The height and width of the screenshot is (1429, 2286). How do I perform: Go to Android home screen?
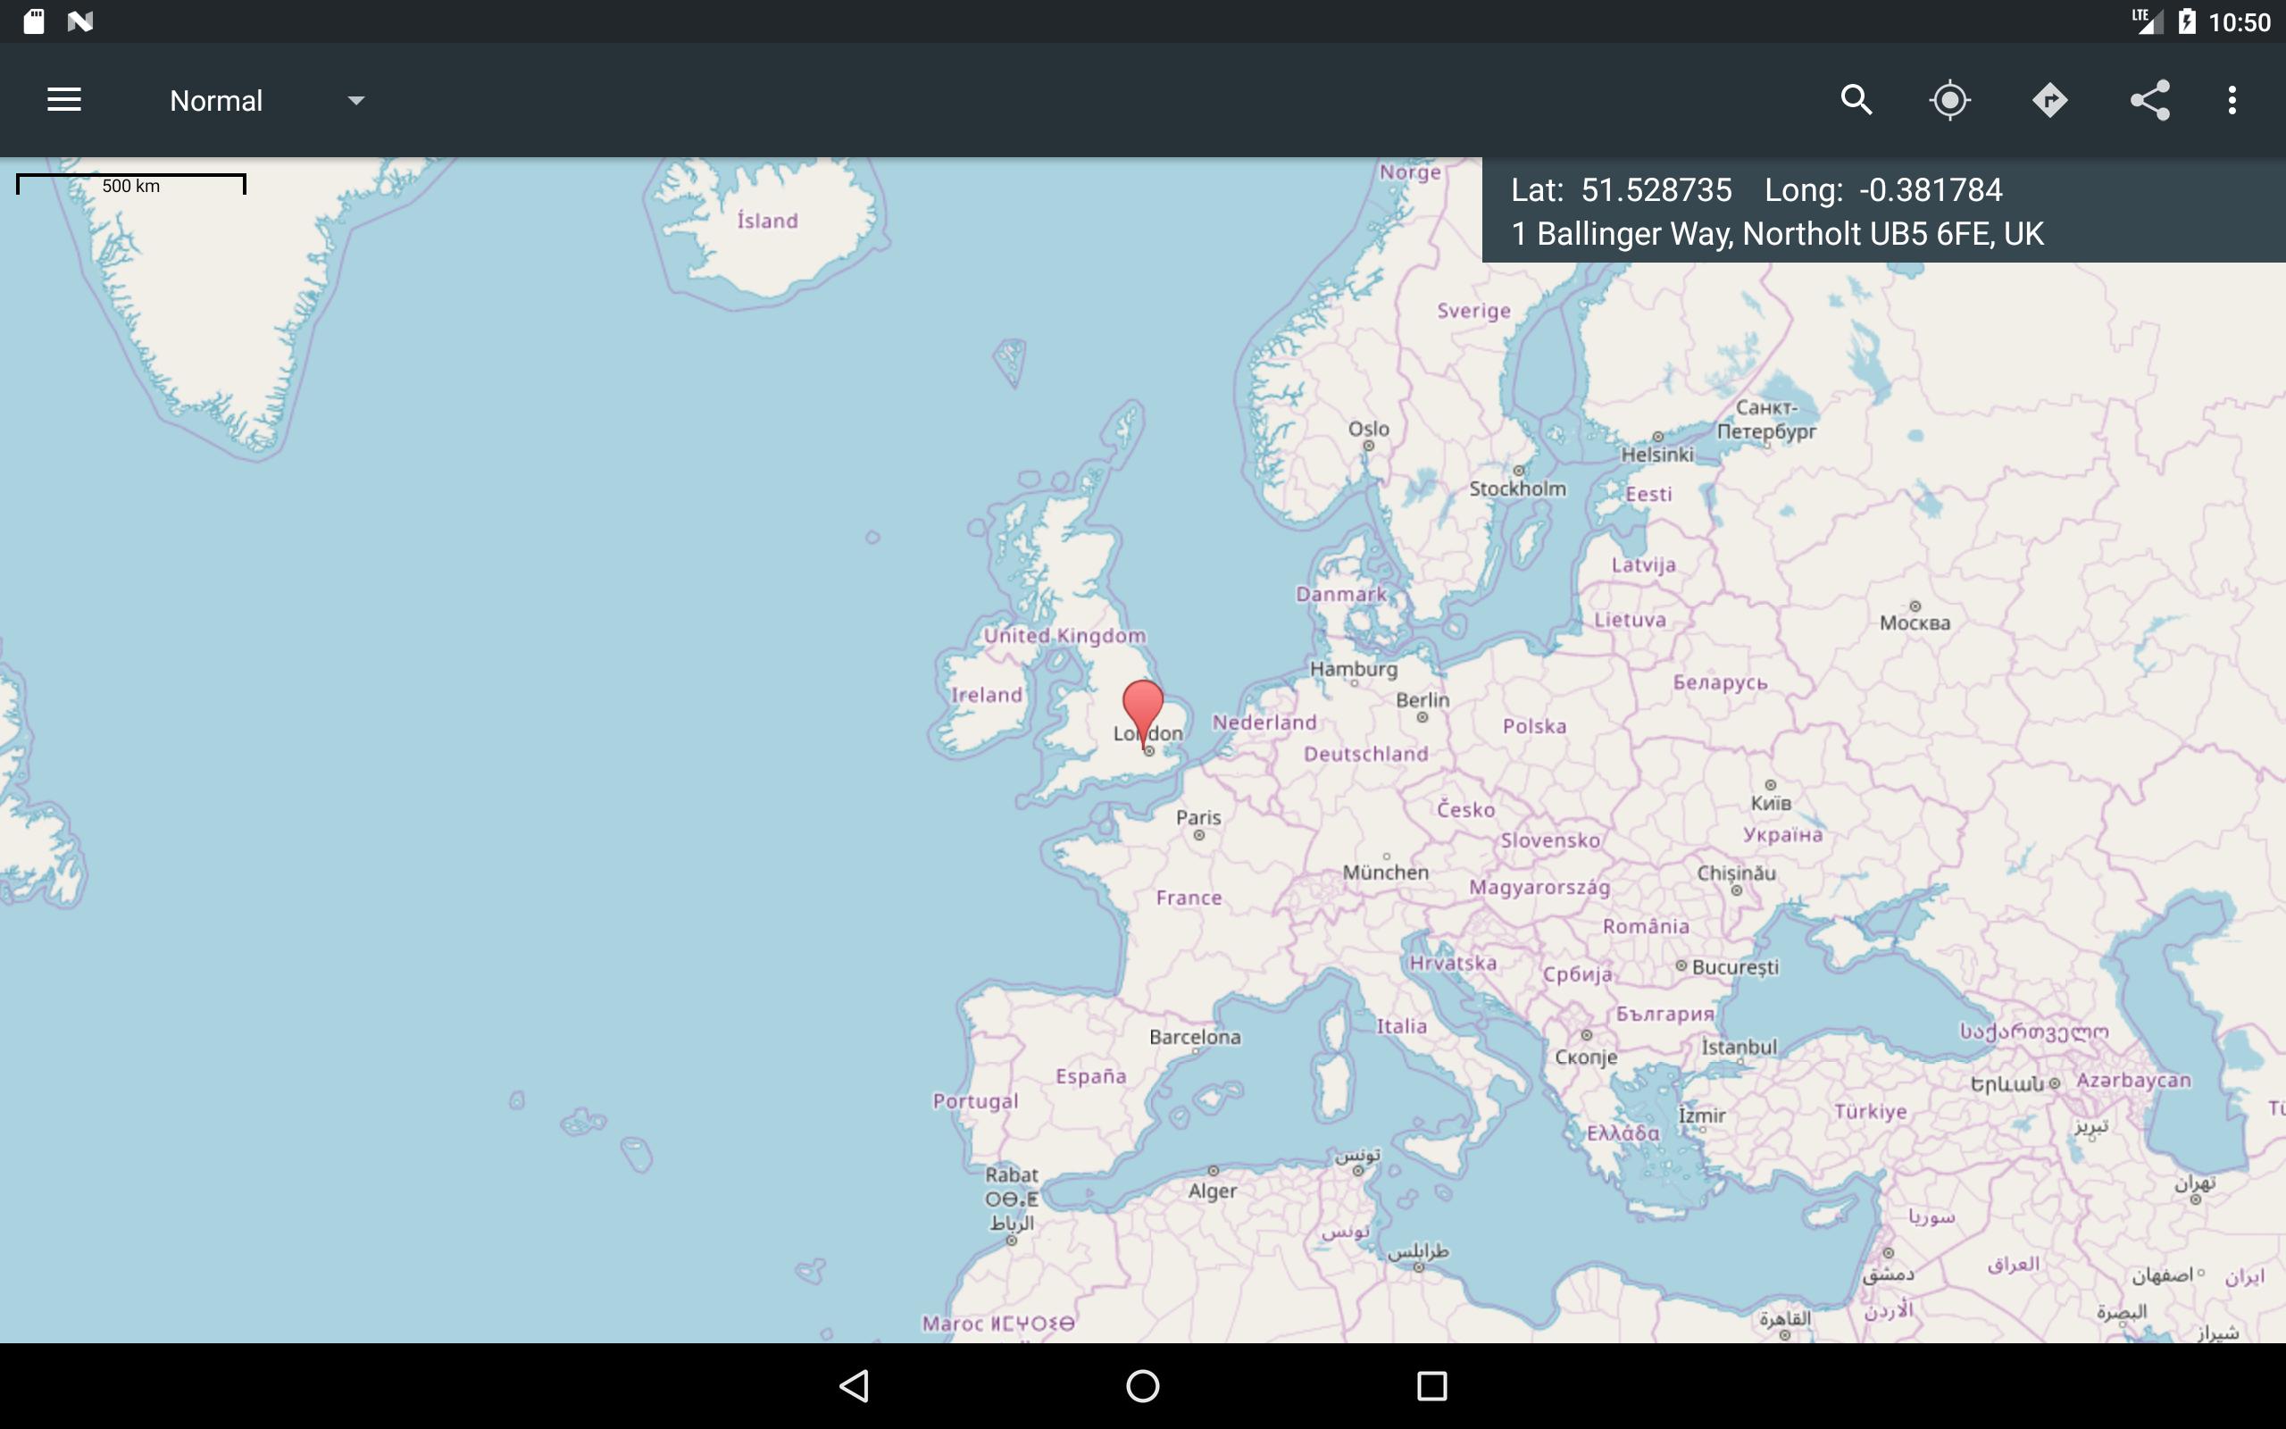click(x=1143, y=1385)
